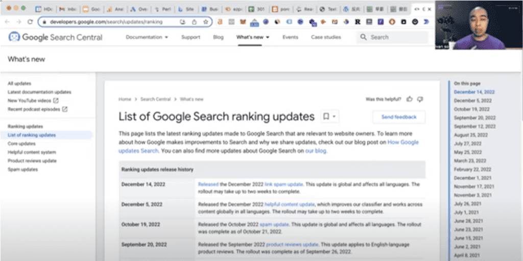Click the blue arrow extension icon at toolbar end
The width and height of the screenshot is (523, 261).
[x=426, y=22]
